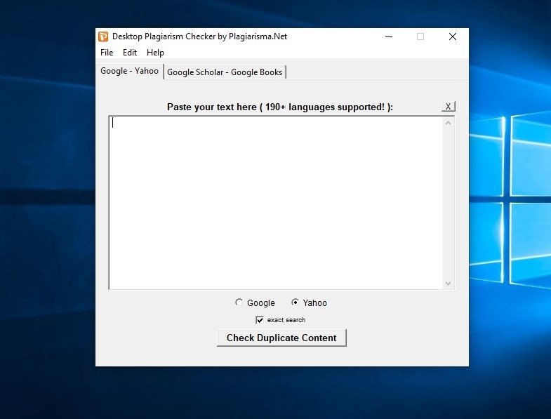Click the text area scroll up arrow

click(448, 123)
